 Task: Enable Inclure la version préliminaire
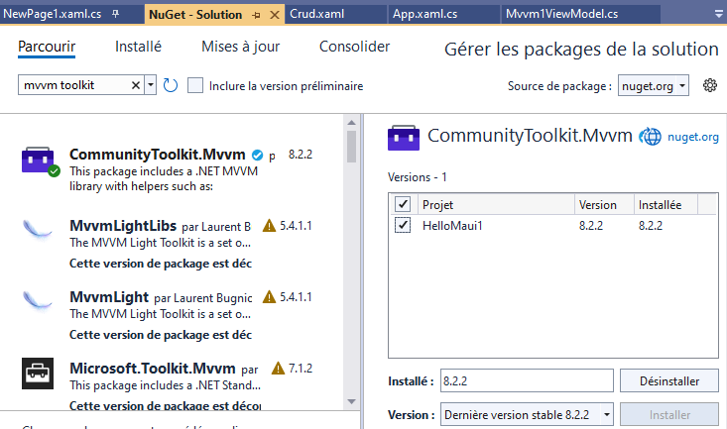(195, 86)
